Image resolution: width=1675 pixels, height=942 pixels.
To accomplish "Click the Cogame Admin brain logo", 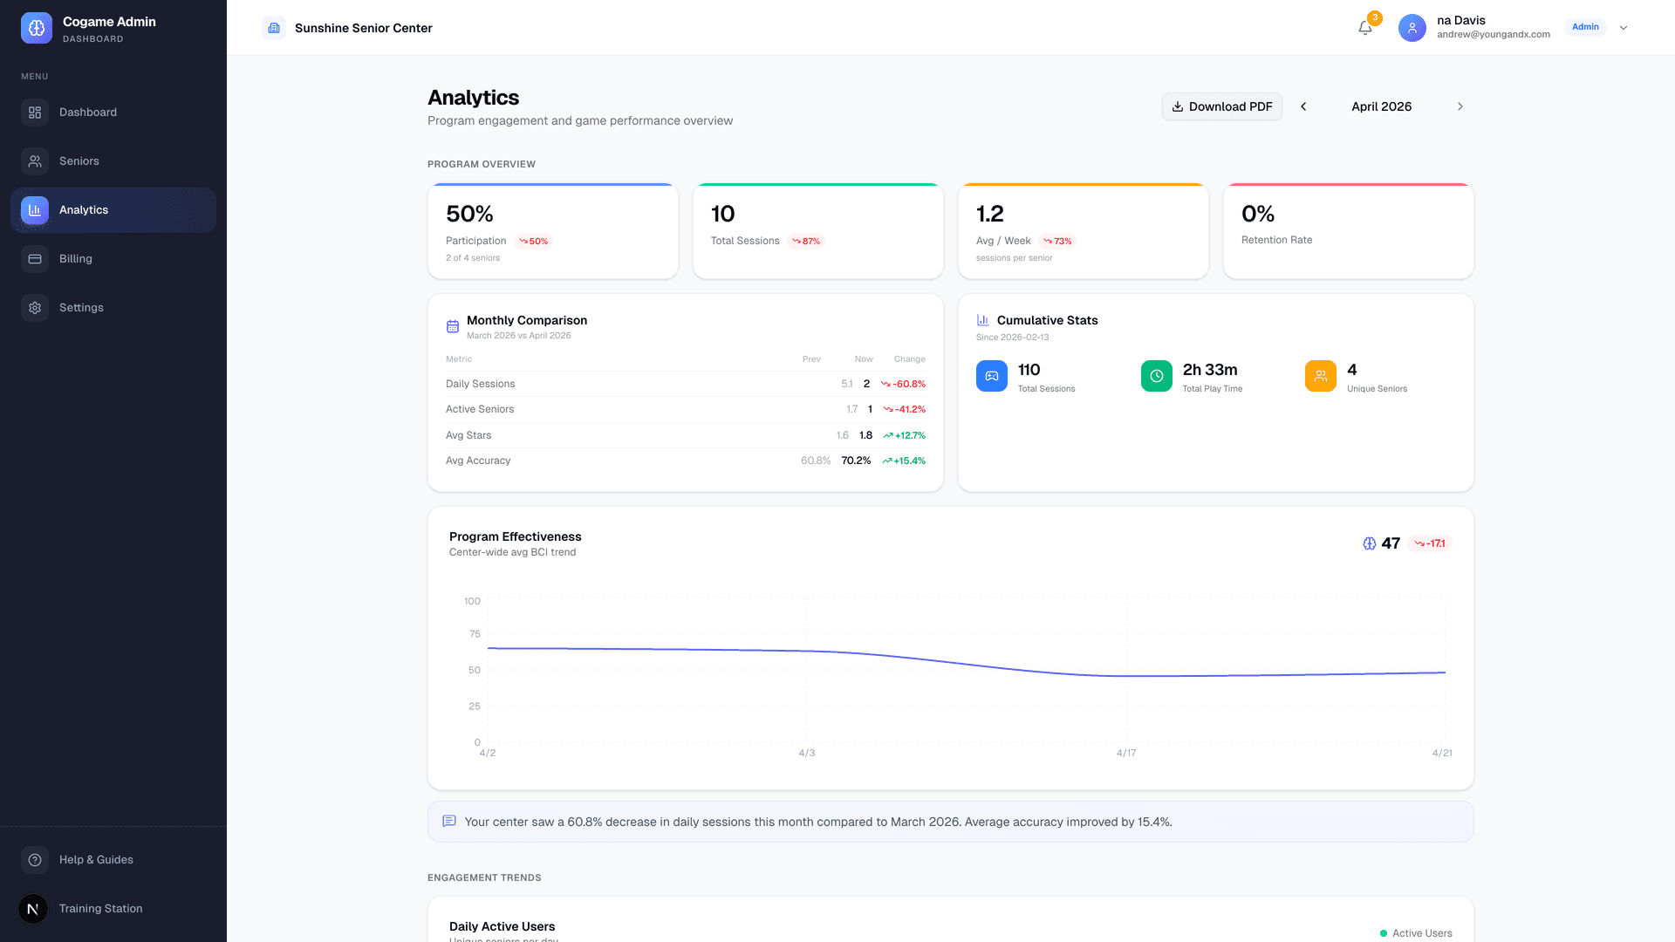I will (36, 27).
